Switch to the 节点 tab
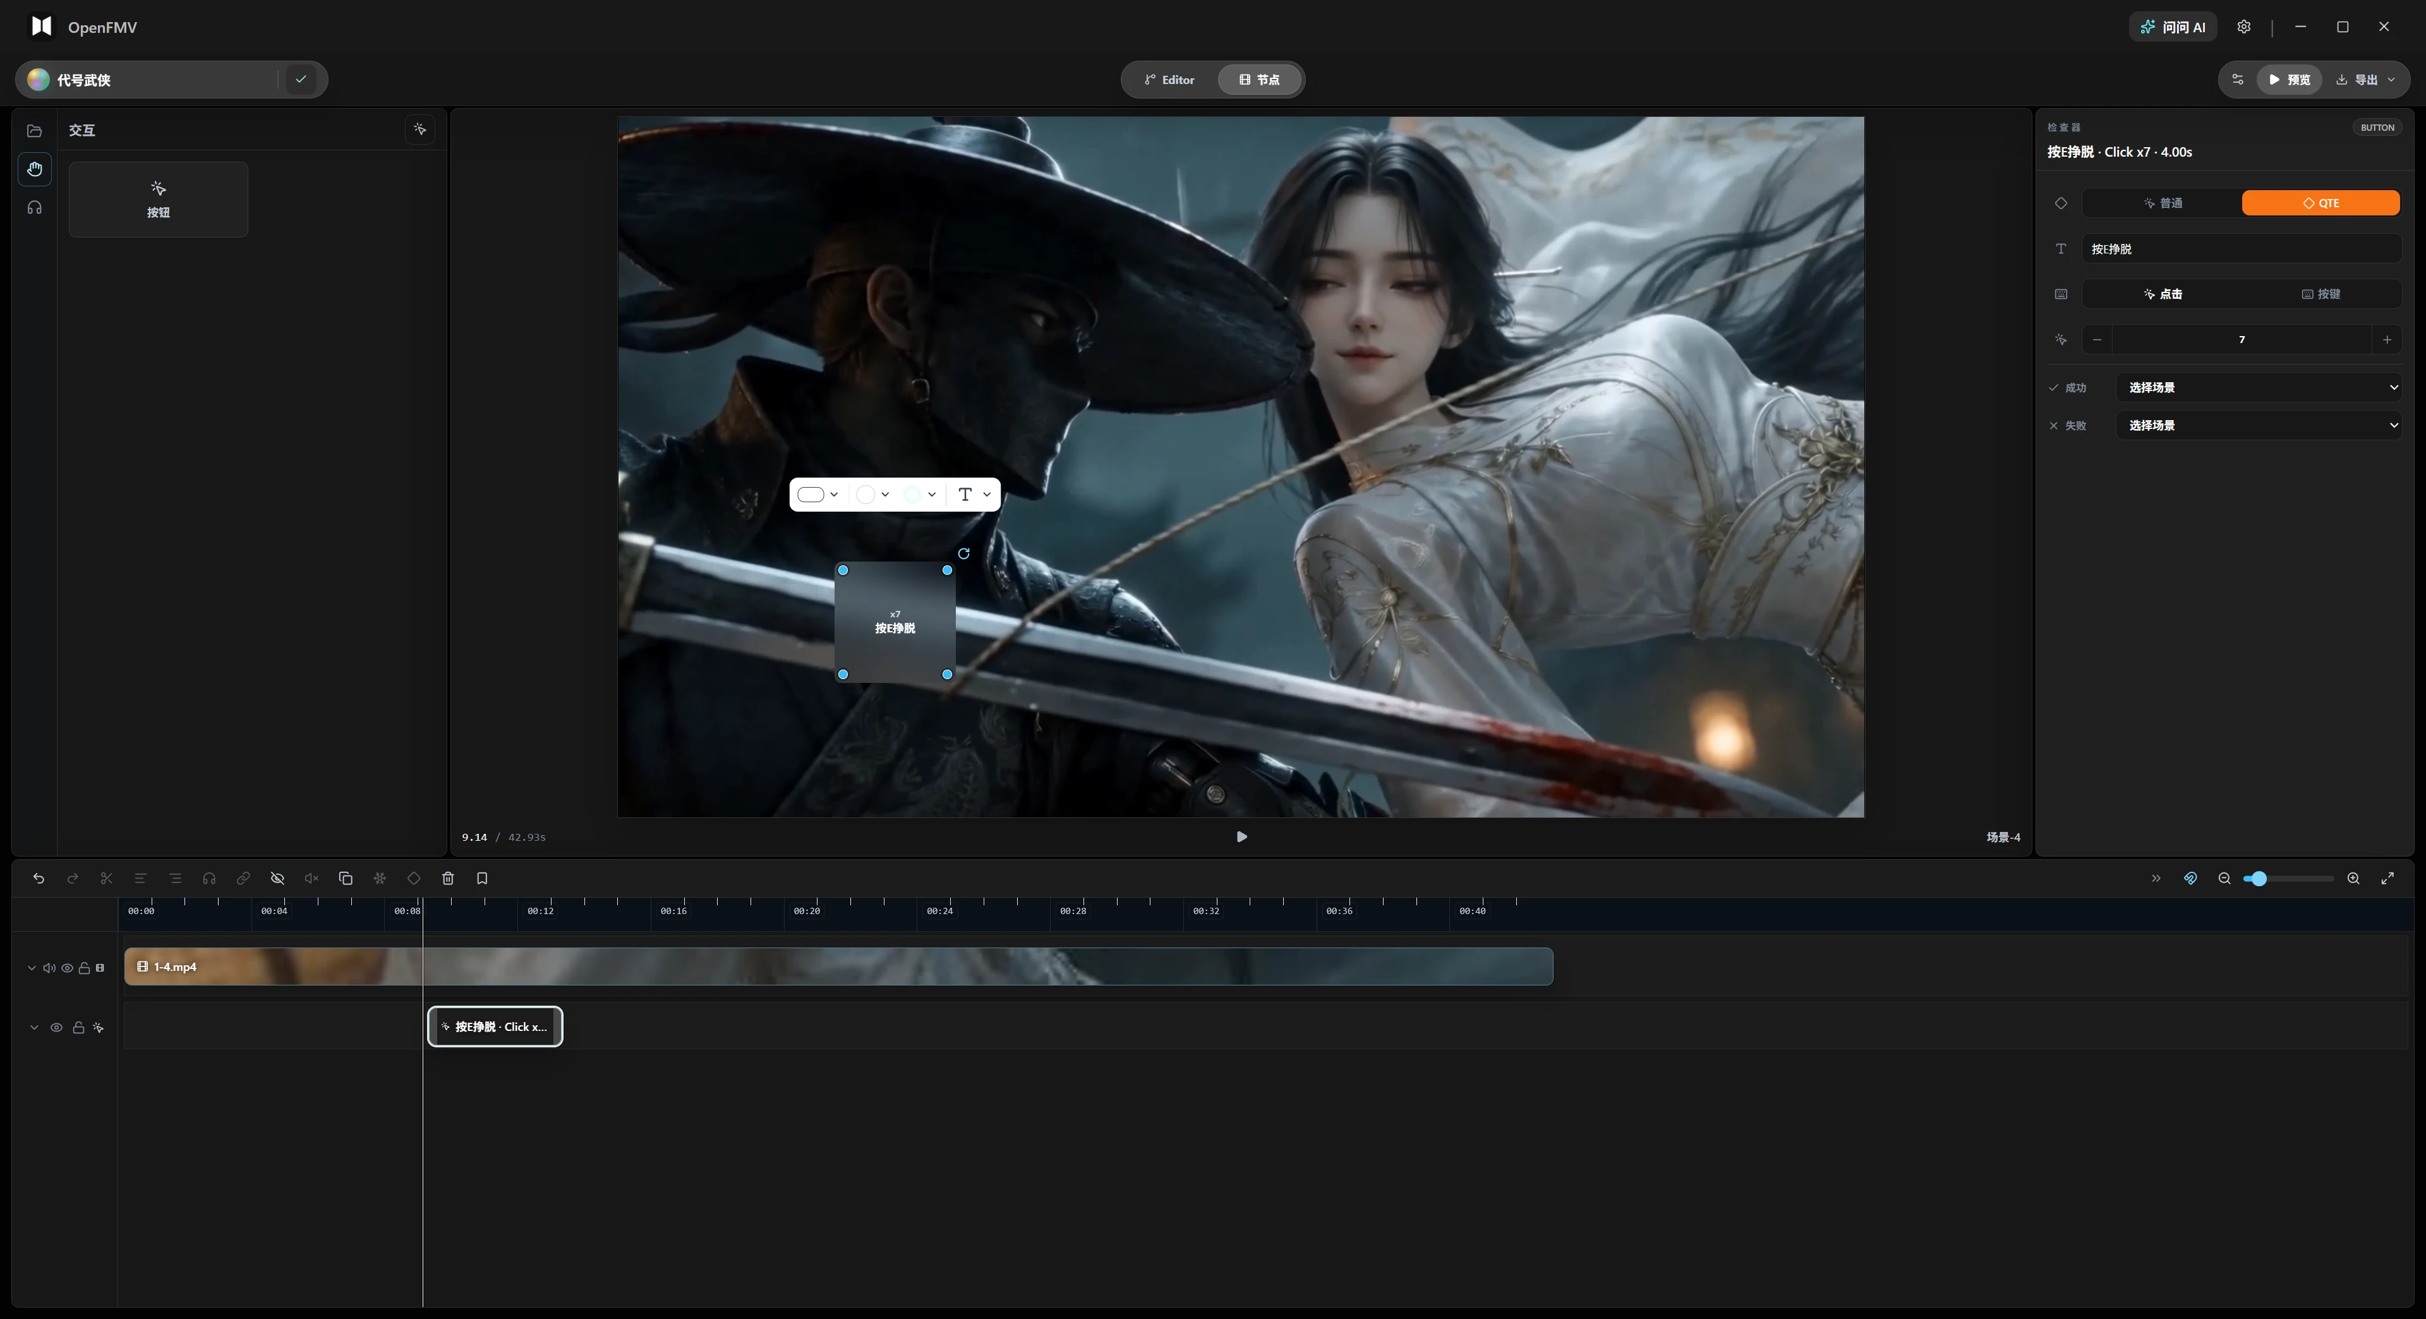The height and width of the screenshot is (1319, 2426). click(x=1259, y=79)
